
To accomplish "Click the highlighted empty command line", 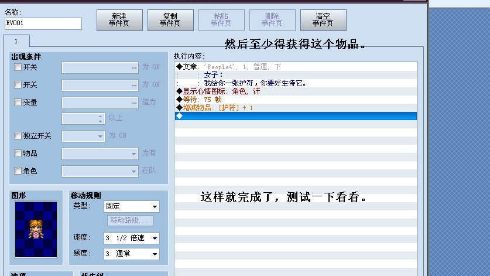I will pyautogui.click(x=296, y=116).
